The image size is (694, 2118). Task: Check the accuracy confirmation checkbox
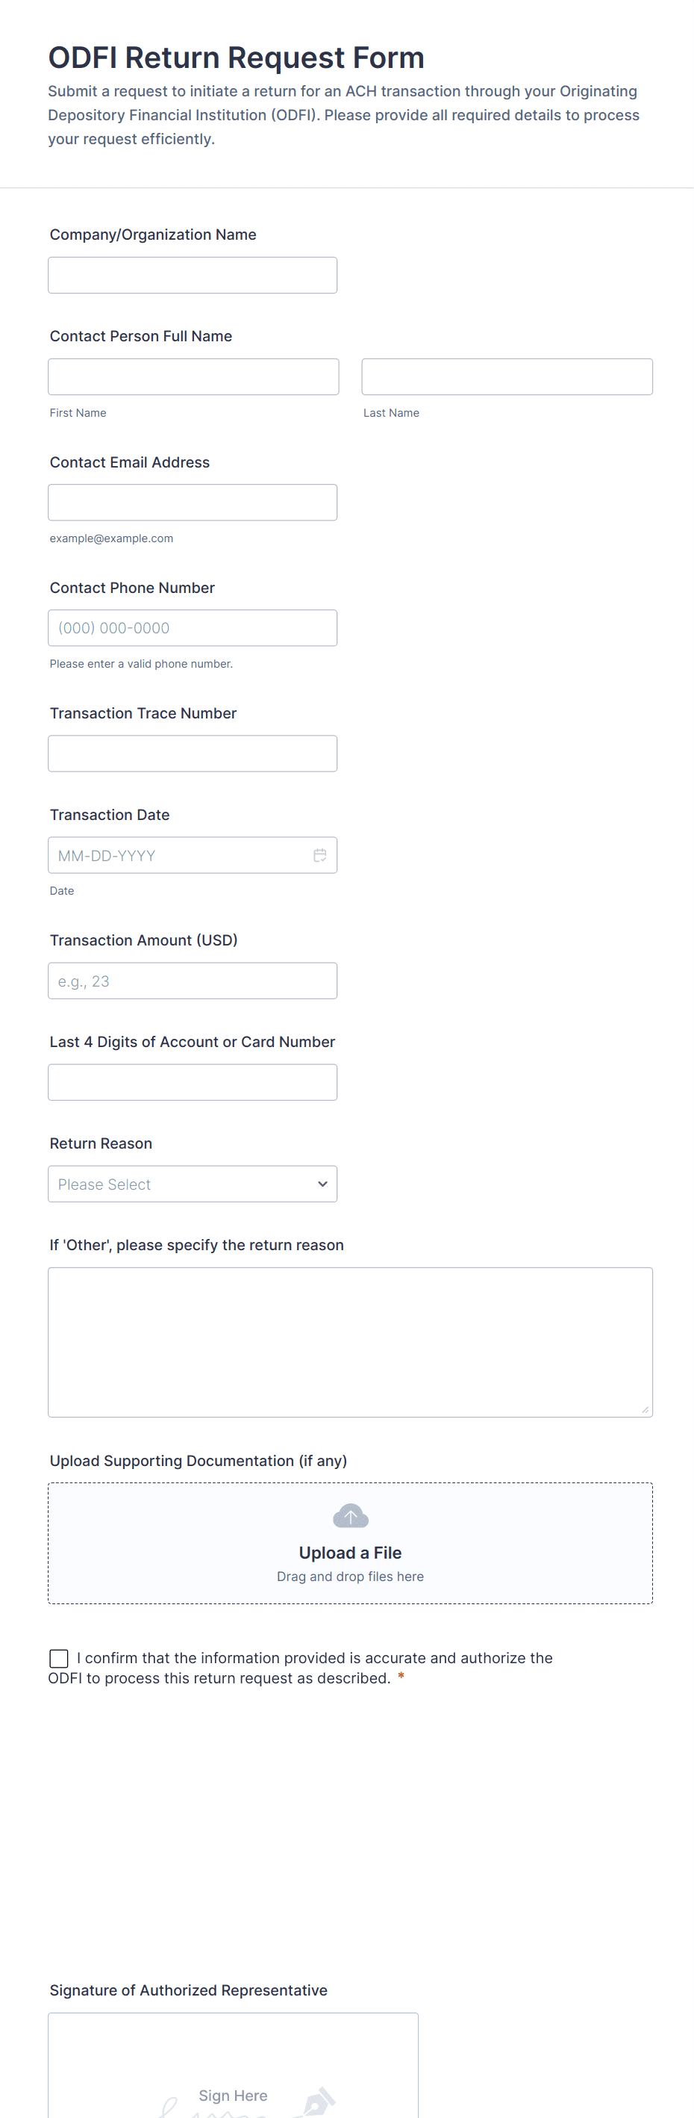pyautogui.click(x=59, y=1659)
